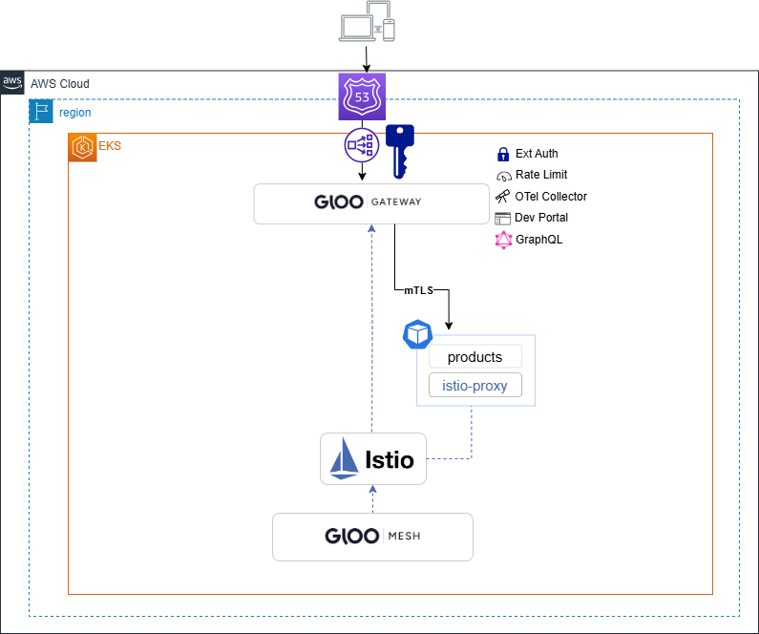Click the client devices icon at top

[367, 22]
